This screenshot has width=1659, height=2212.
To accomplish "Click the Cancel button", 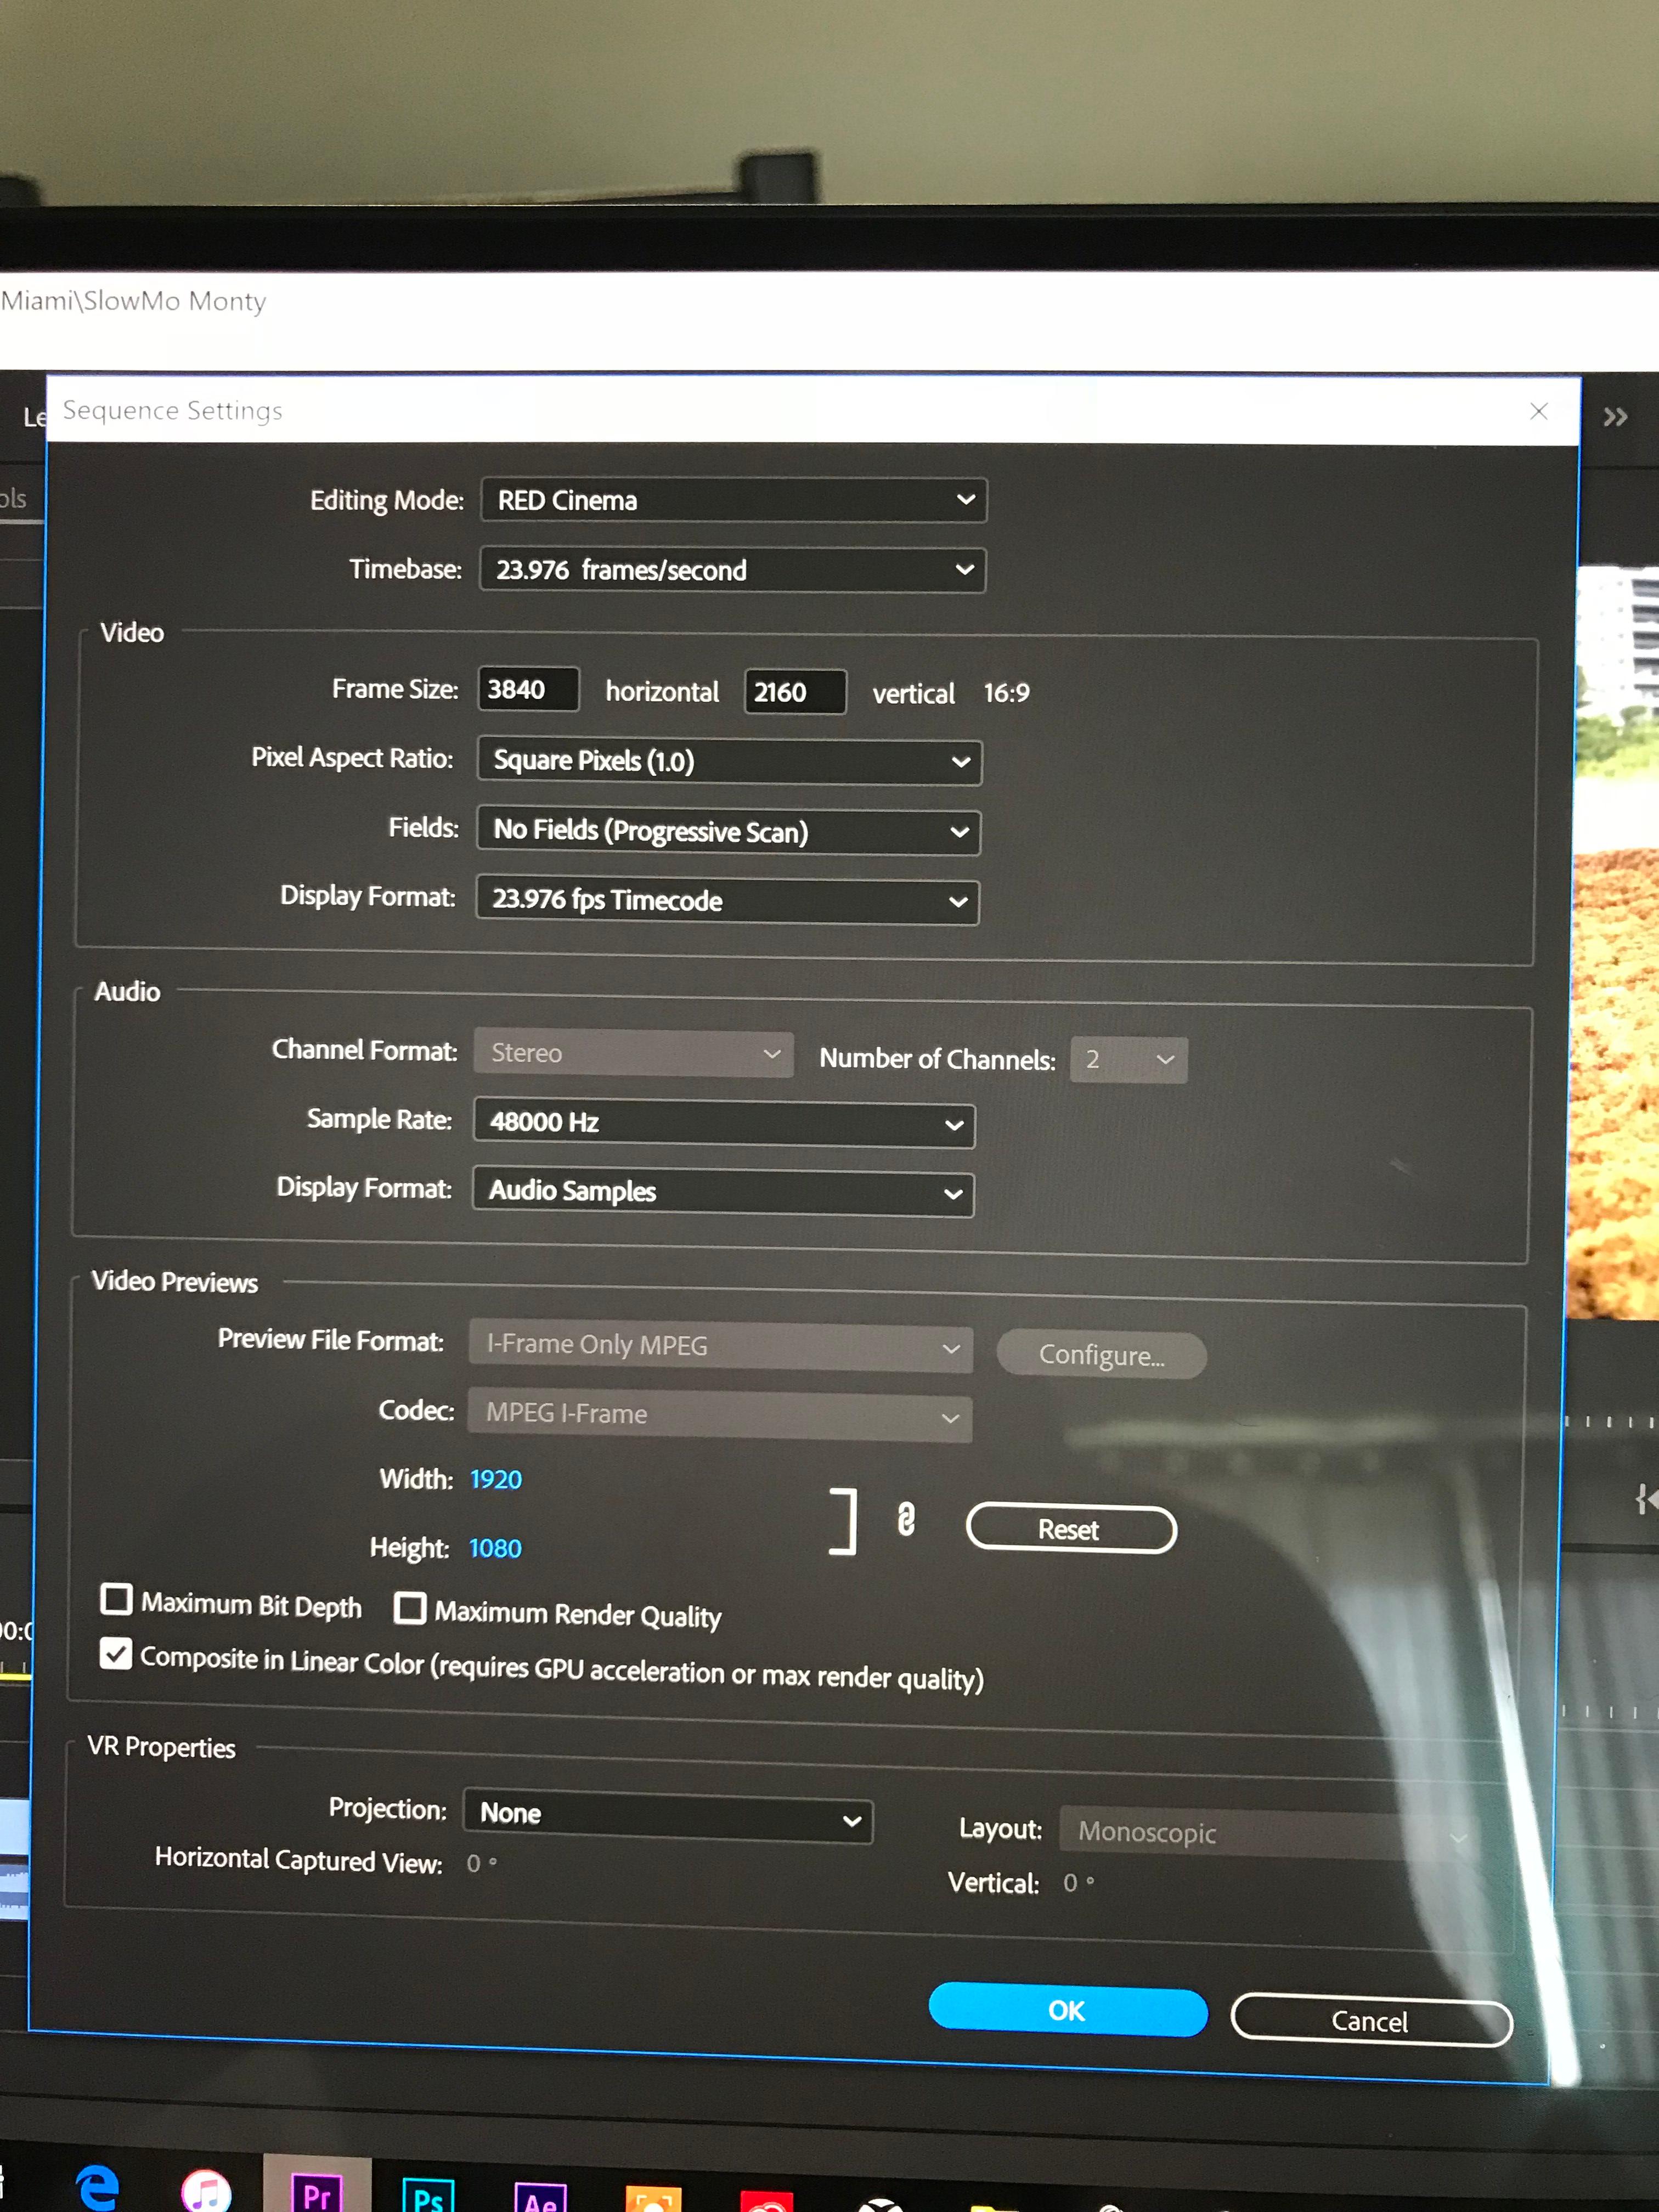I will click(1371, 2020).
